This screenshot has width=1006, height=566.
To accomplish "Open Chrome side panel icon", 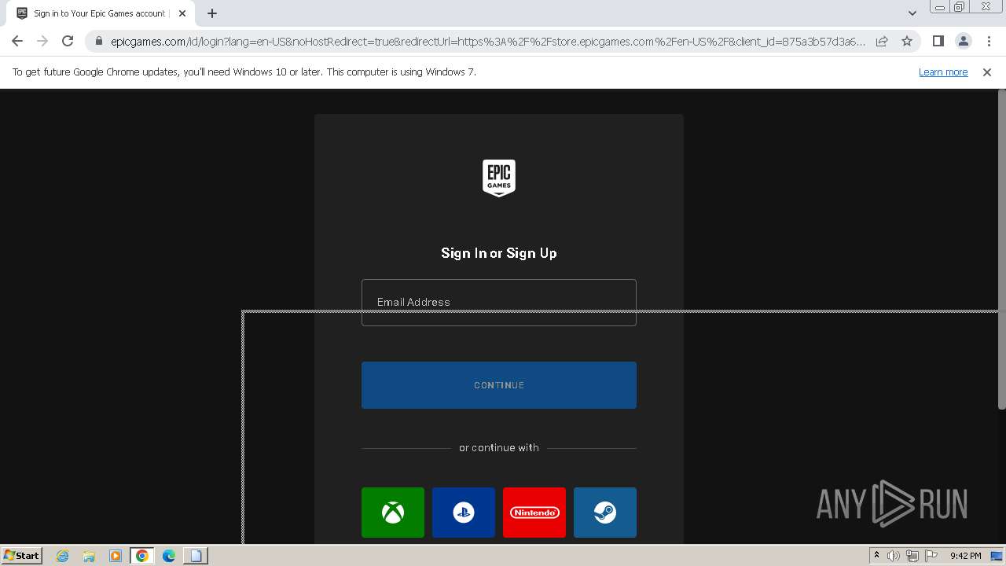I will (938, 41).
